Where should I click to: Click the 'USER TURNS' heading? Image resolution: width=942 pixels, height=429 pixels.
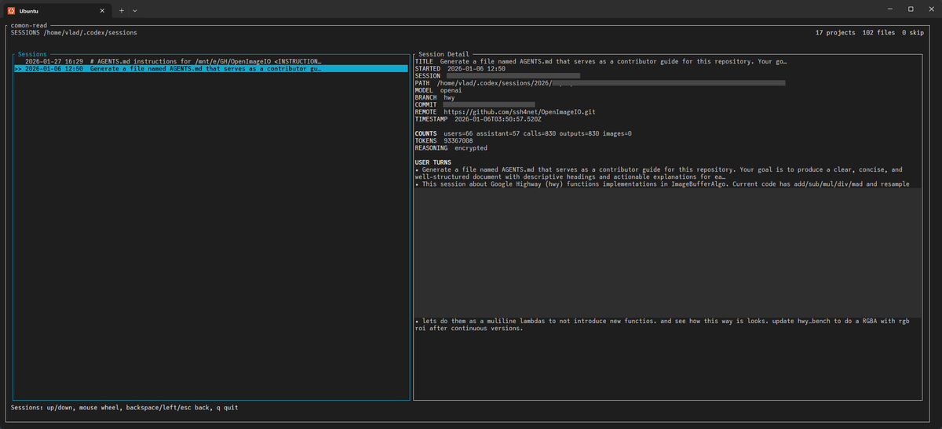[x=434, y=162]
